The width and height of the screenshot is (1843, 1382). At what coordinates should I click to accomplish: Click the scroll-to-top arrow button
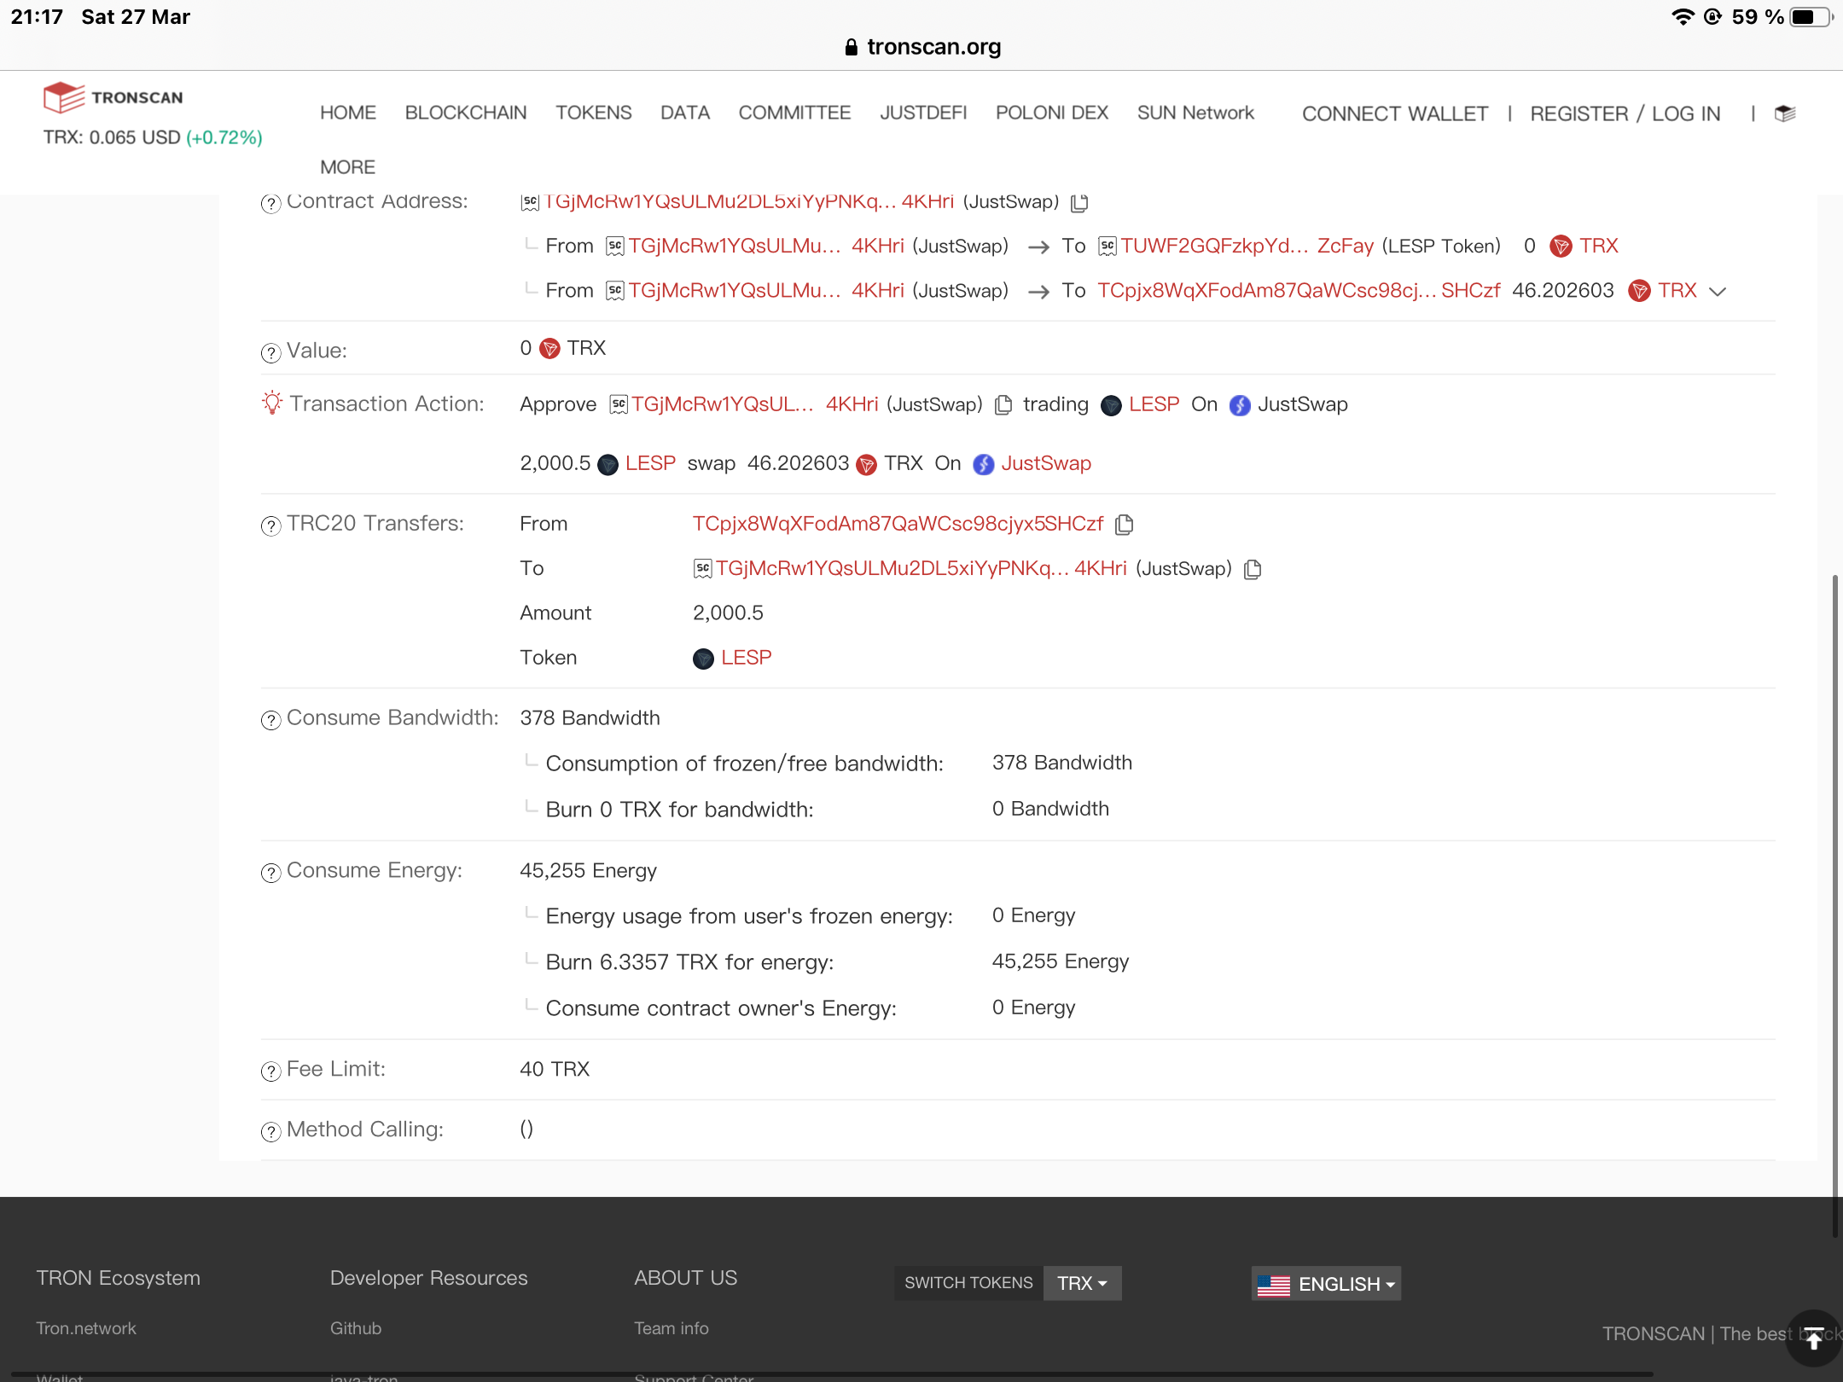1814,1338
